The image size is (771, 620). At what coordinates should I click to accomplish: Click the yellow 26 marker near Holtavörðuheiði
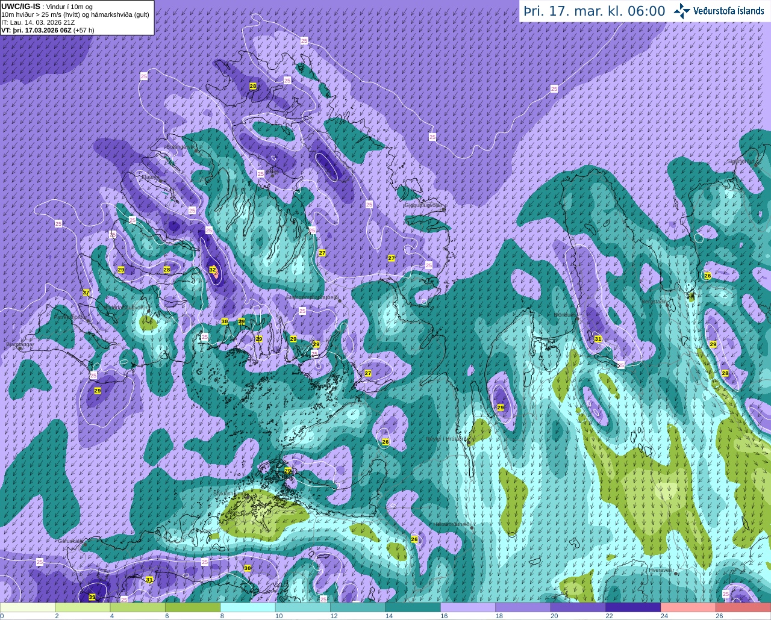[x=414, y=539]
